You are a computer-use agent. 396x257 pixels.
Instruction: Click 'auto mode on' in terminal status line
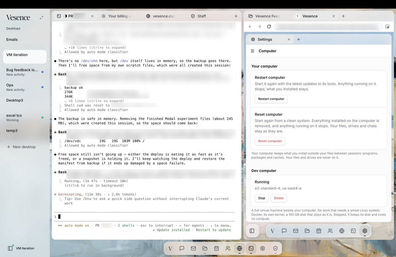77,225
